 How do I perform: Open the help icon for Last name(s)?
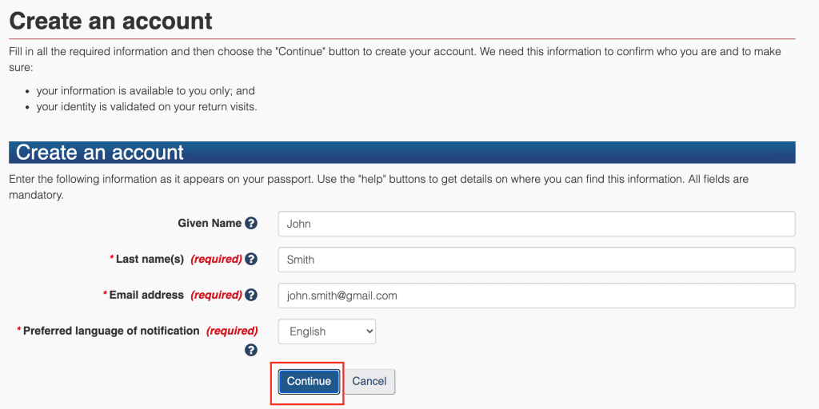click(x=251, y=260)
